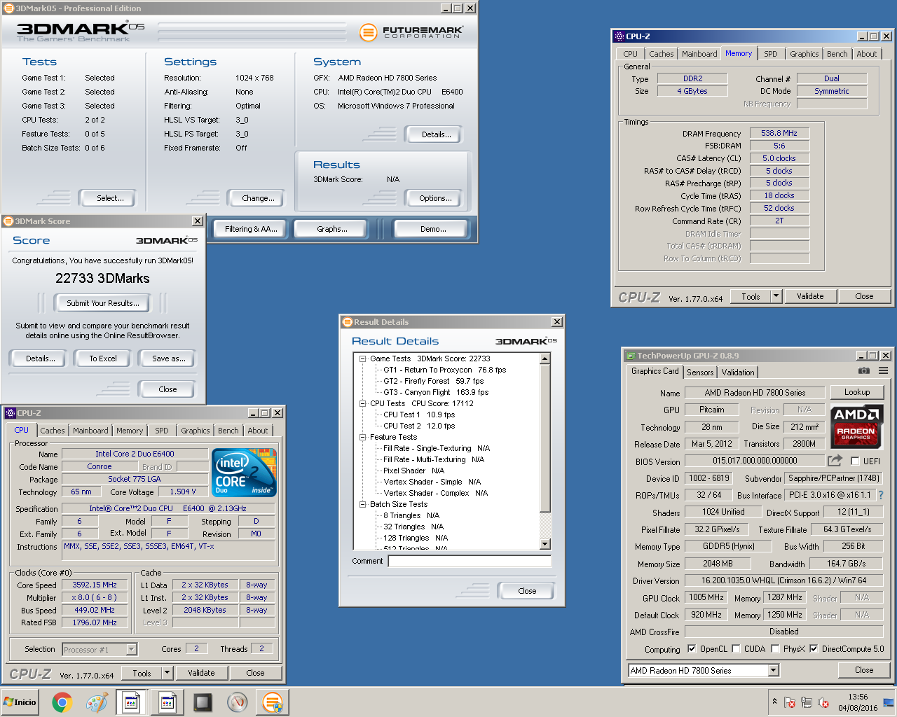897x717 pixels.
Task: Toggle the UEFI checkbox in GPU-Z
Action: tap(855, 461)
